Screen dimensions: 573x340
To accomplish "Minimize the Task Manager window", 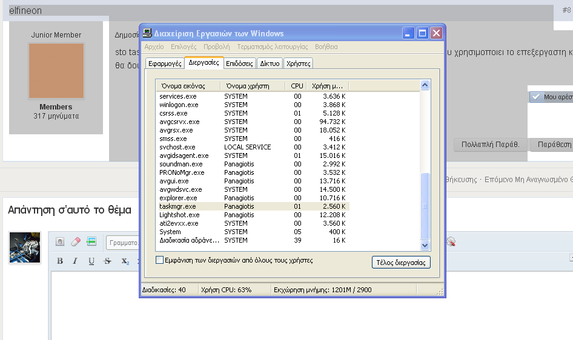I will pyautogui.click(x=408, y=33).
